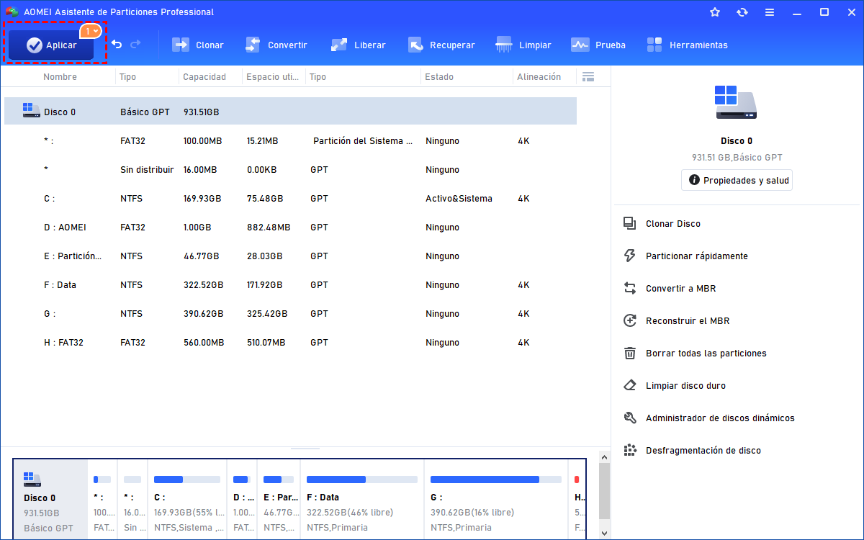The height and width of the screenshot is (540, 864).
Task: Select the C: partition block in the disk map
Action: (x=187, y=500)
